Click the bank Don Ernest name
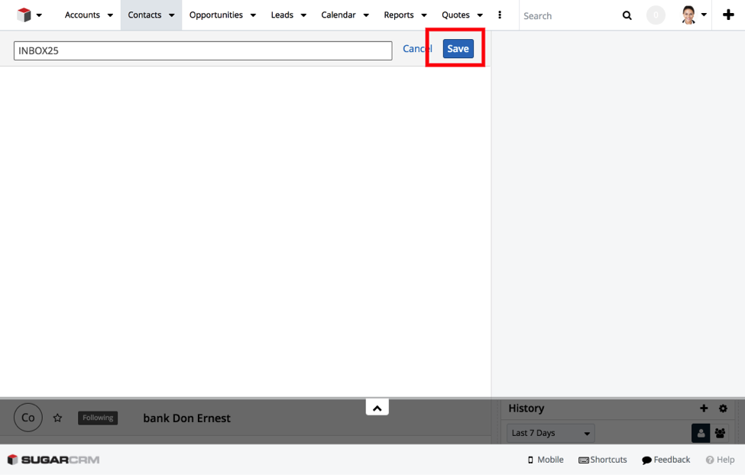745x475 pixels. point(186,418)
